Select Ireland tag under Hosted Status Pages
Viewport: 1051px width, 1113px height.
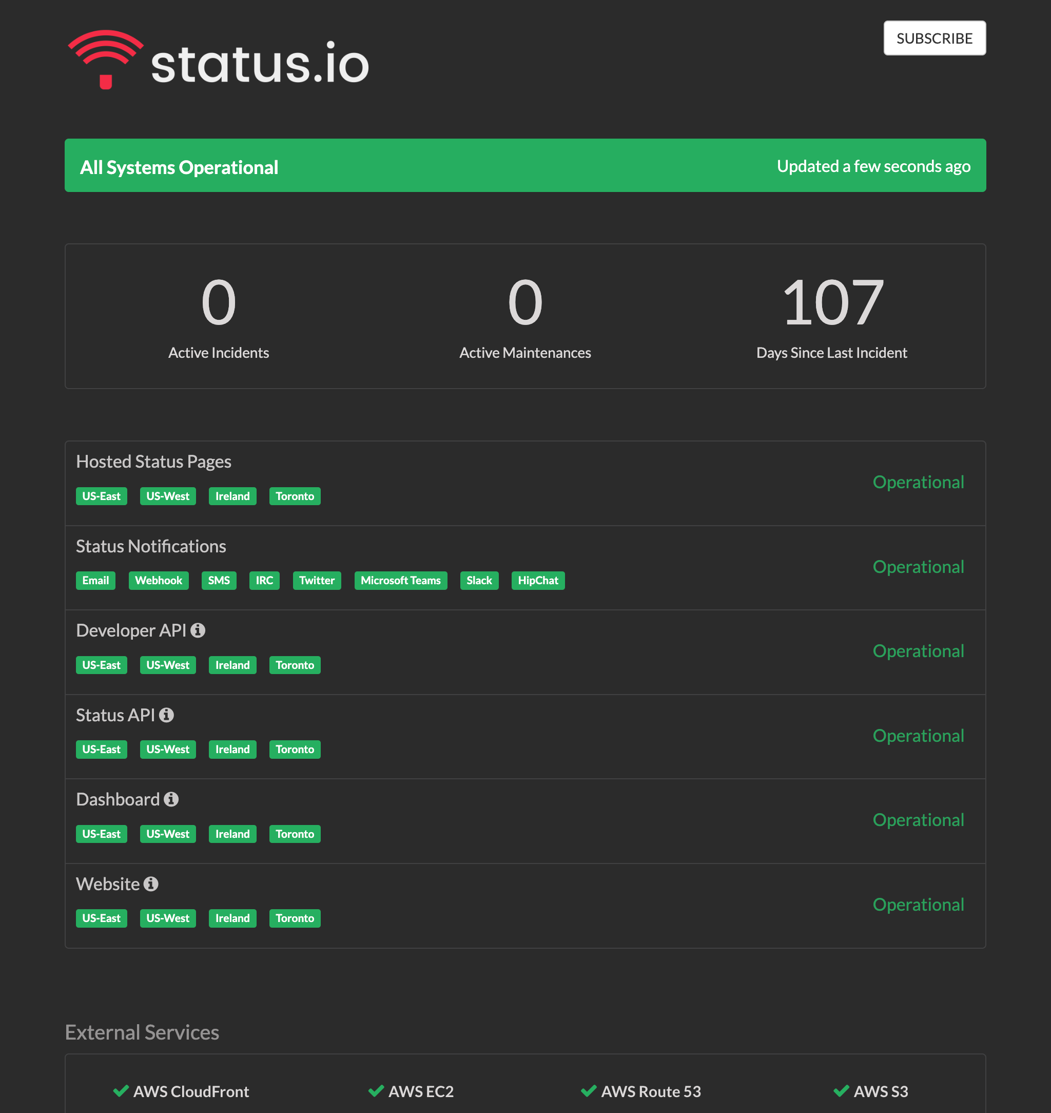coord(232,496)
